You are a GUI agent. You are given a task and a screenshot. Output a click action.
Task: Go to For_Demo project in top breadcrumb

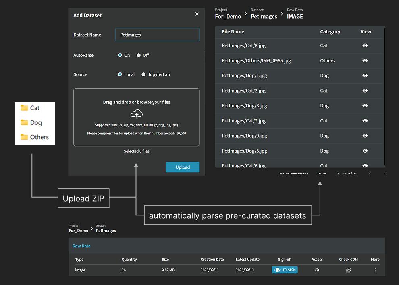pyautogui.click(x=228, y=17)
